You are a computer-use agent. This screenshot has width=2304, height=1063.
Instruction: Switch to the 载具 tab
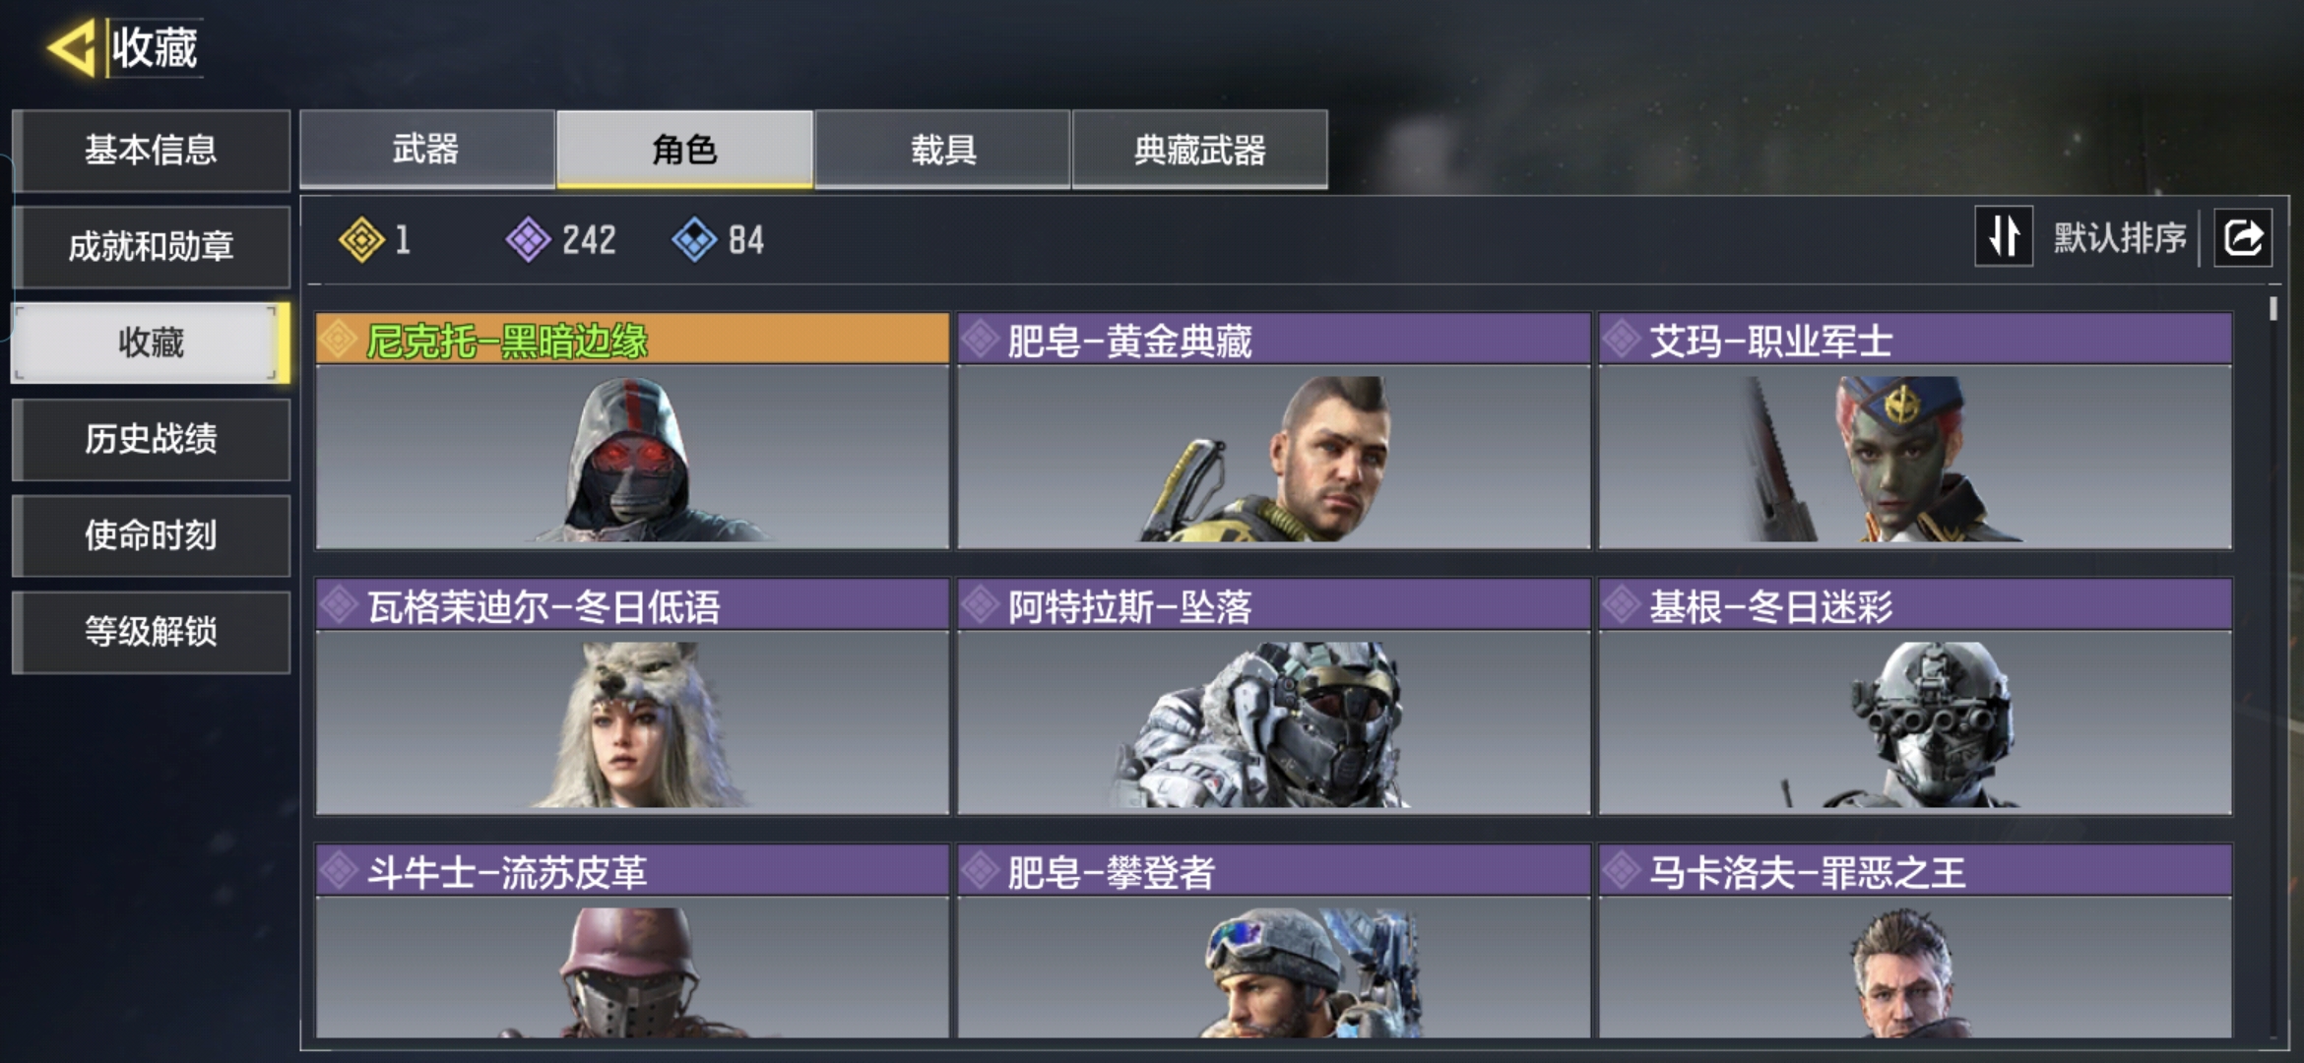point(942,149)
